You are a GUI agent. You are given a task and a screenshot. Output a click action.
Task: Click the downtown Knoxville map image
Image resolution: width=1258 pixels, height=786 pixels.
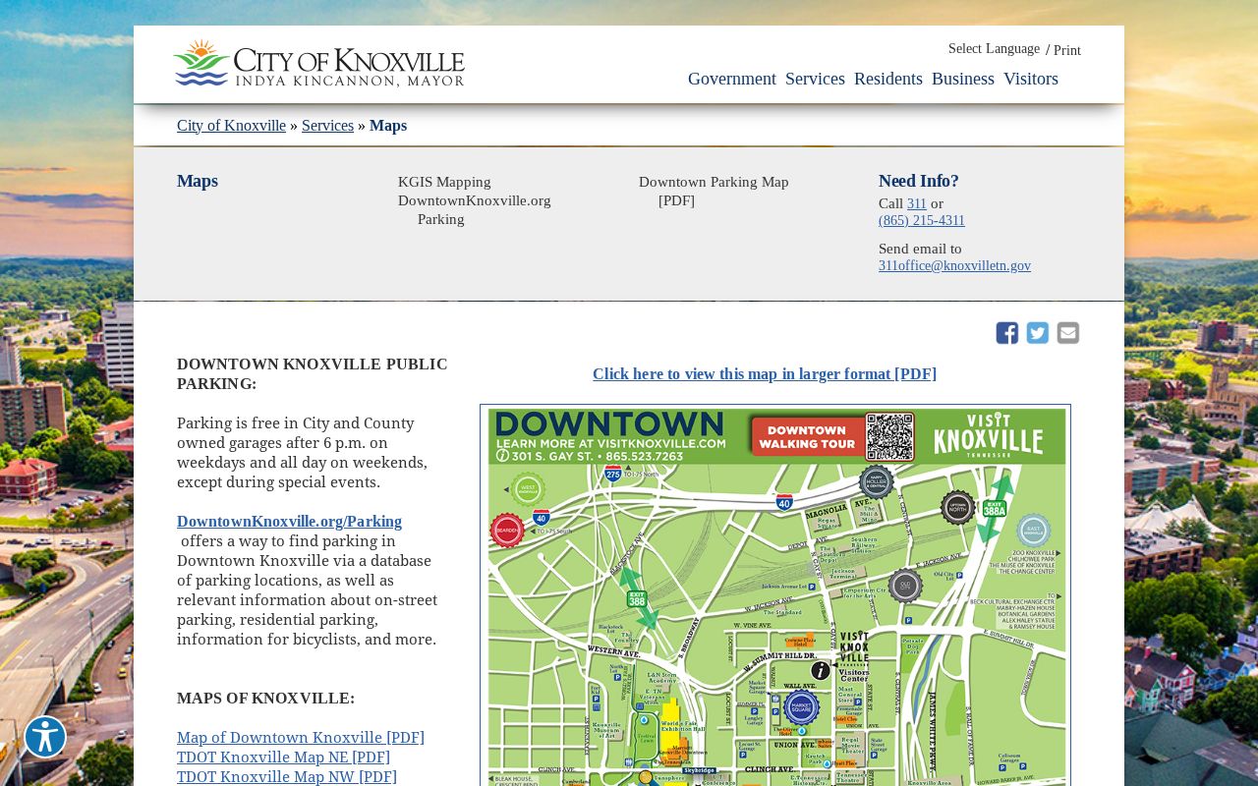(775, 595)
